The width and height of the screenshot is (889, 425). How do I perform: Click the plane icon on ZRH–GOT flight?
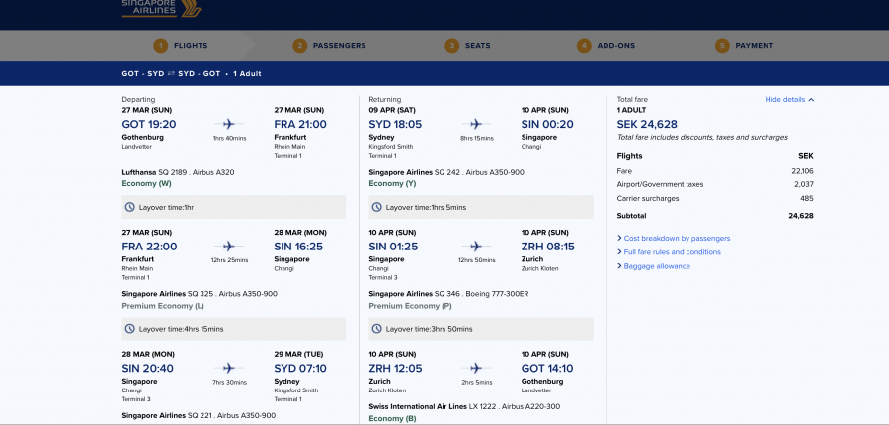click(x=477, y=368)
